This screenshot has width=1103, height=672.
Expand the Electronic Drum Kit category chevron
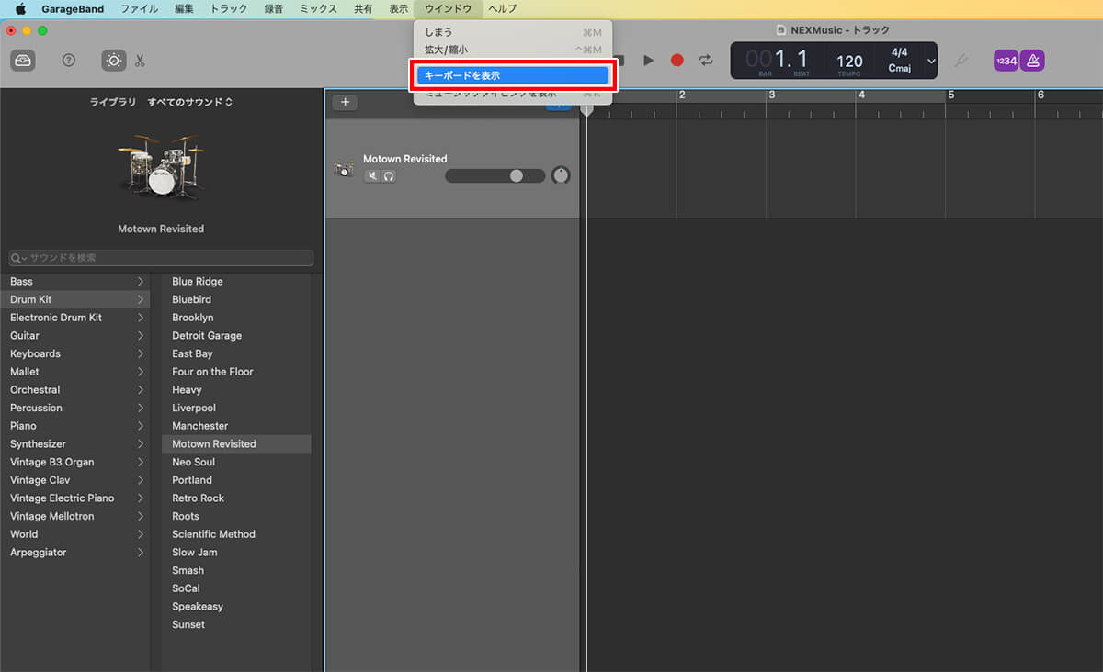[141, 318]
